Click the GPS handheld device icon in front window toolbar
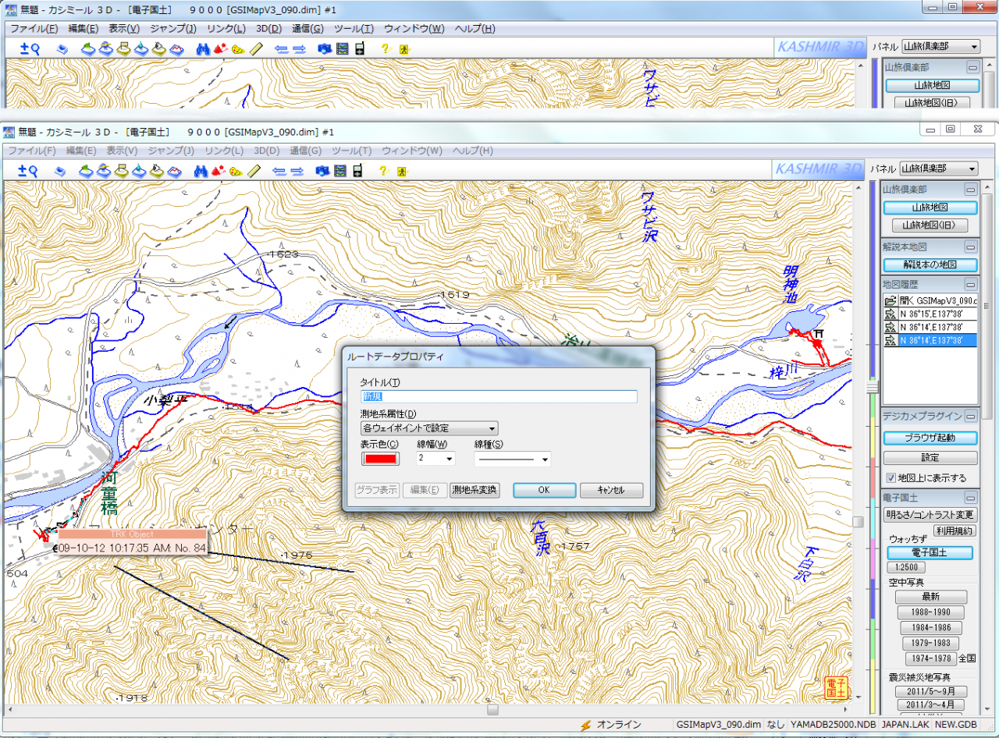Viewport: 999px width, 738px height. (358, 170)
